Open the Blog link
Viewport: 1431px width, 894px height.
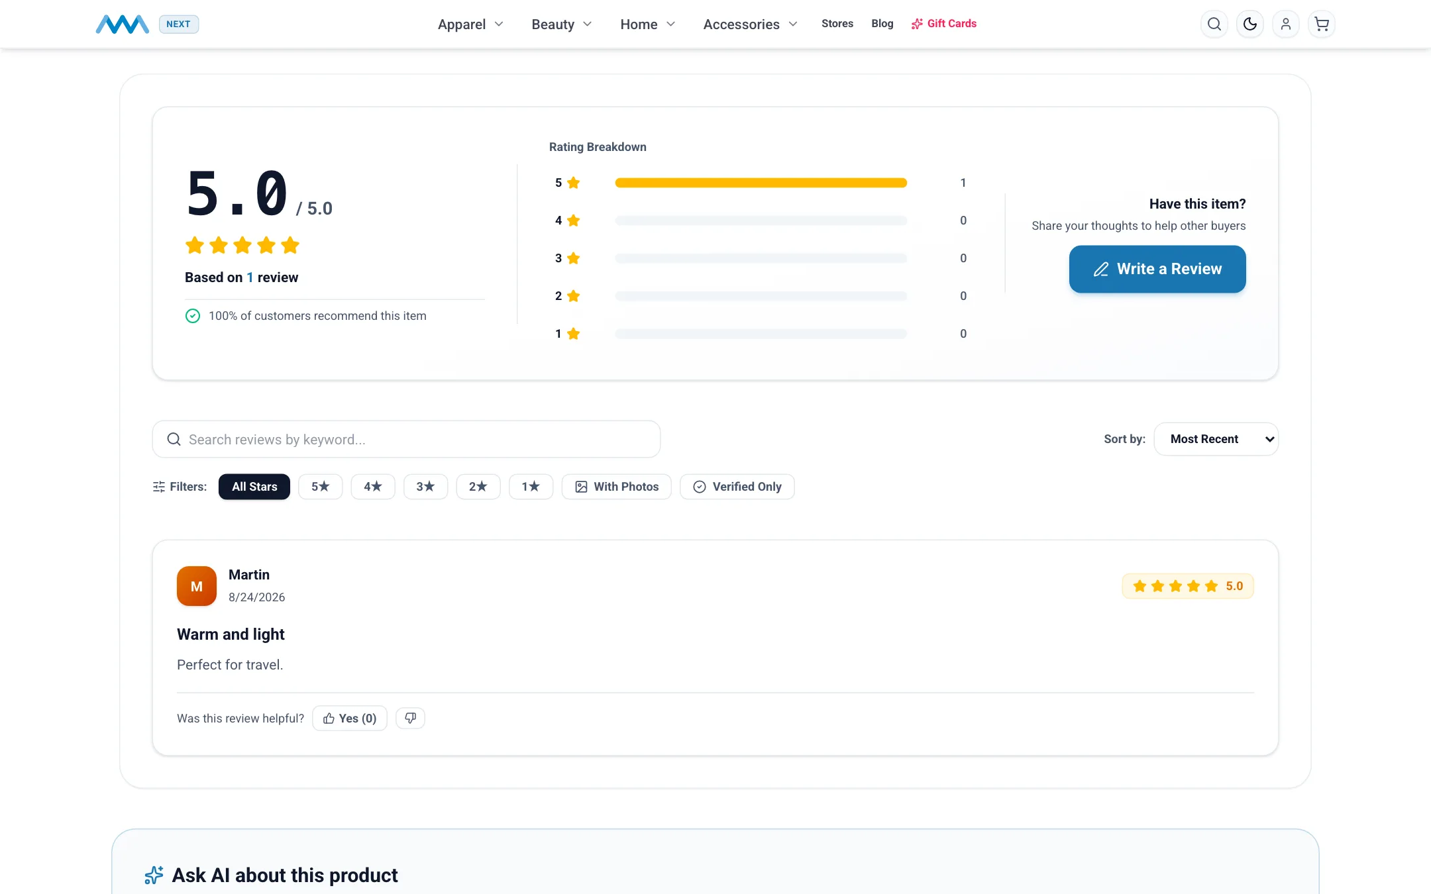(882, 24)
